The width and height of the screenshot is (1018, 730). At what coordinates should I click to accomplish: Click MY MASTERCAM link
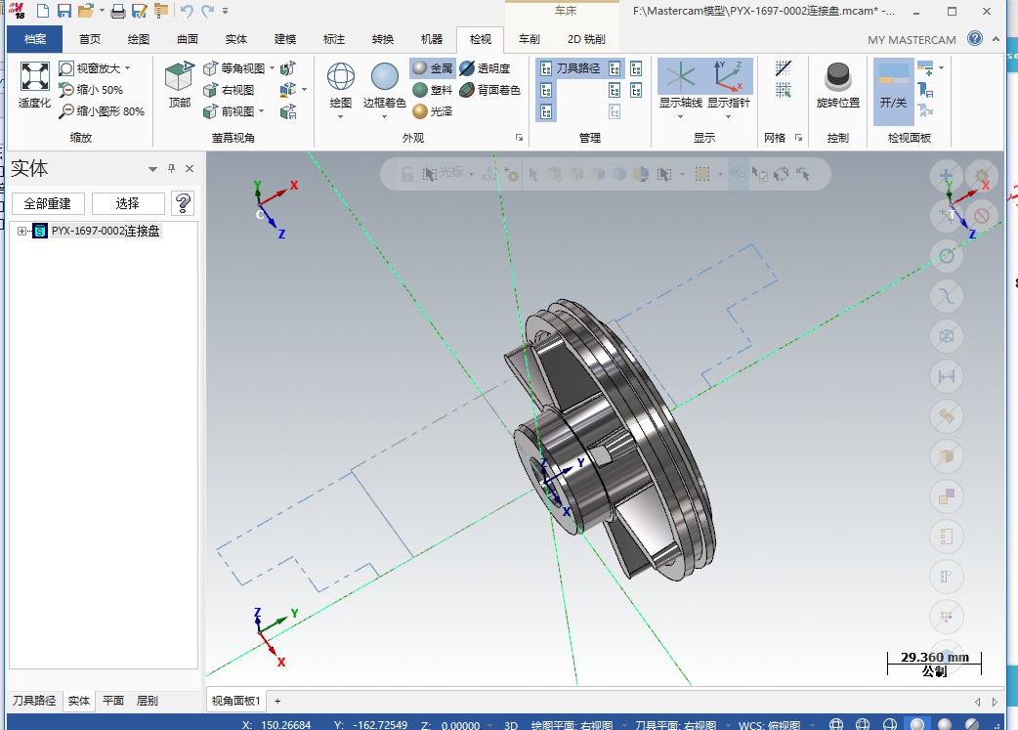point(912,40)
